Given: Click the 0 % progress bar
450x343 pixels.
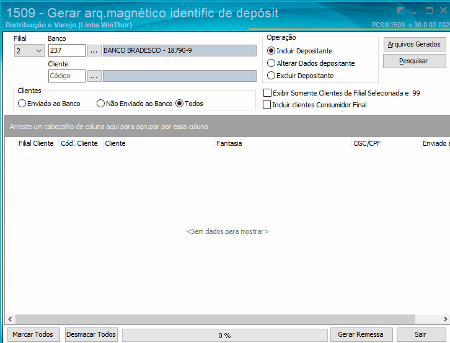Looking at the screenshot, I should tap(225, 335).
